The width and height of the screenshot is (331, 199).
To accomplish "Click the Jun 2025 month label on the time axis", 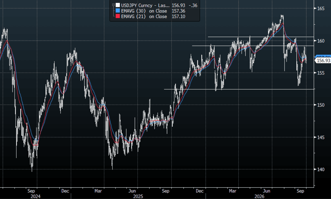I will coord(132,191).
